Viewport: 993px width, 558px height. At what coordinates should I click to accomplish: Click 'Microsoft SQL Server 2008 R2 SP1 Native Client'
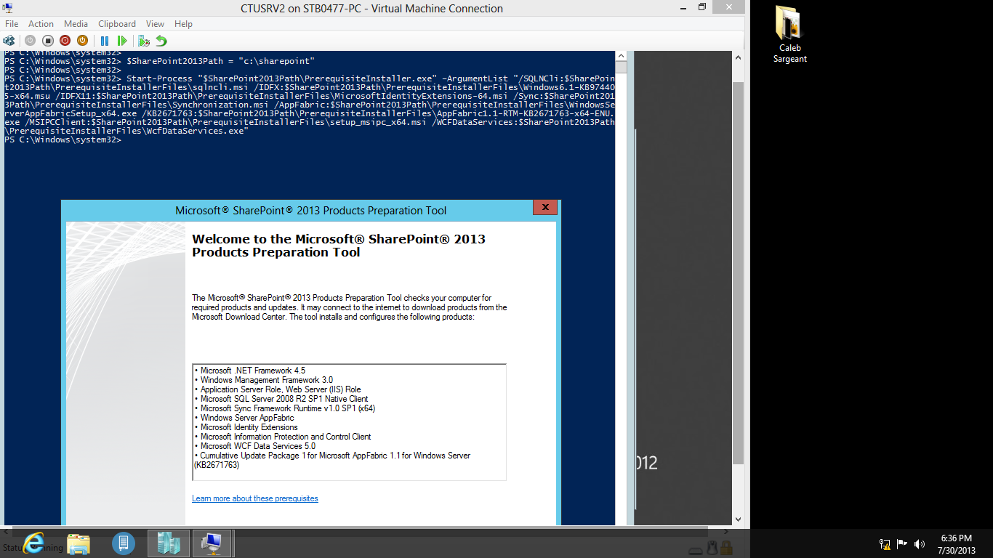pyautogui.click(x=284, y=399)
